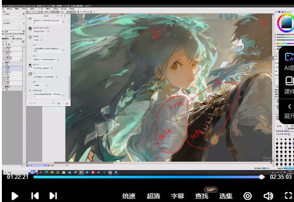This screenshot has width=294, height=202.
Task: Mute the video with the speaker icon
Action: pyautogui.click(x=268, y=196)
